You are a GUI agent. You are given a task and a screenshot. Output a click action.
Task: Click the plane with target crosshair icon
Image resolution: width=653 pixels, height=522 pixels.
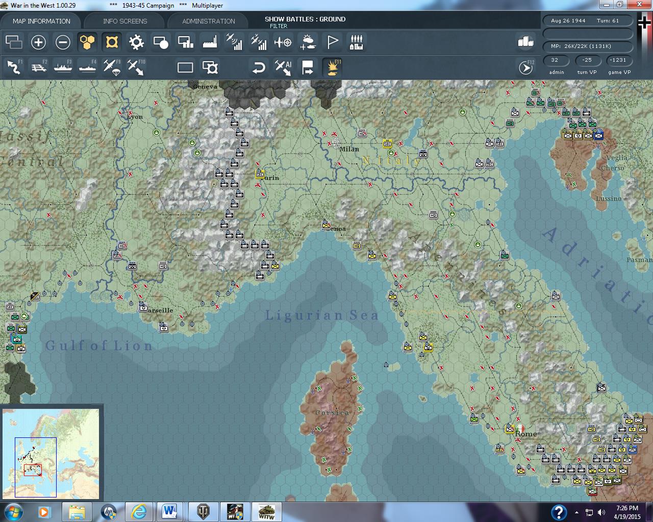(x=283, y=42)
